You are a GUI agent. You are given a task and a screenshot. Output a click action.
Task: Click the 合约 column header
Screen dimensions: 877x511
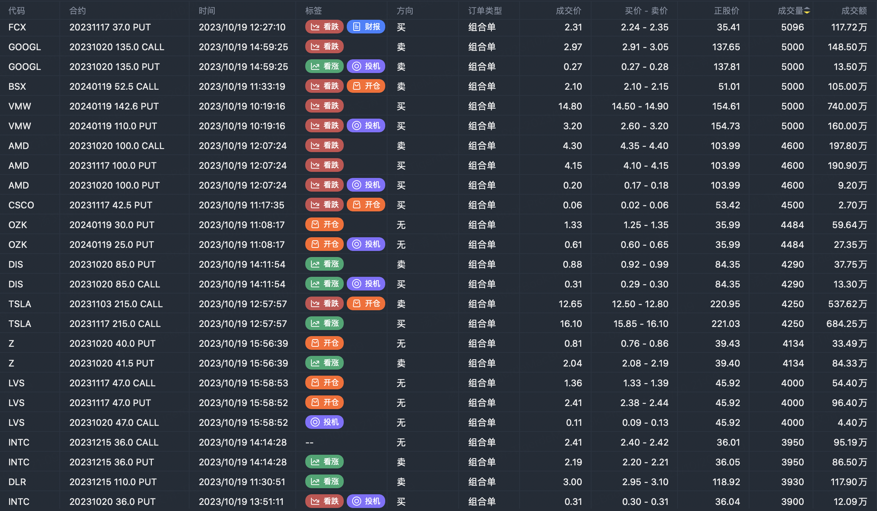coord(78,11)
